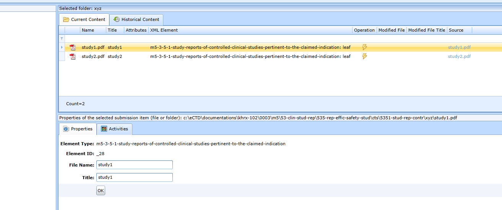Viewport: 502px width, 210px height.
Task: Click the OK button
Action: pos(101,191)
